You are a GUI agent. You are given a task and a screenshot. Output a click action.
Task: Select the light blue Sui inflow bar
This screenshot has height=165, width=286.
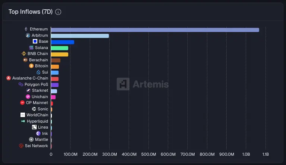coord(55,73)
